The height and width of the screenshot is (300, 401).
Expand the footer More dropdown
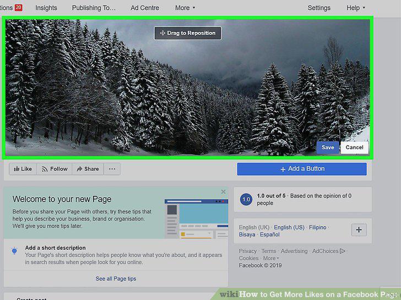[x=271, y=258]
